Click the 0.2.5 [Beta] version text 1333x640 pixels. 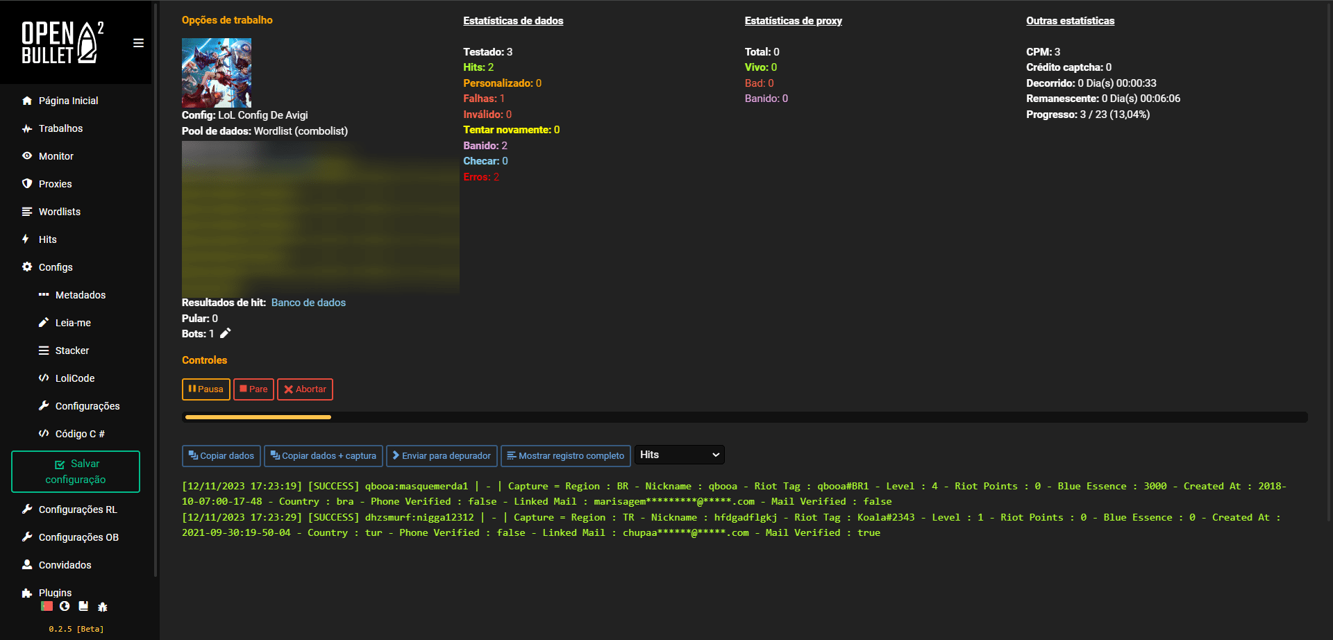(x=76, y=629)
